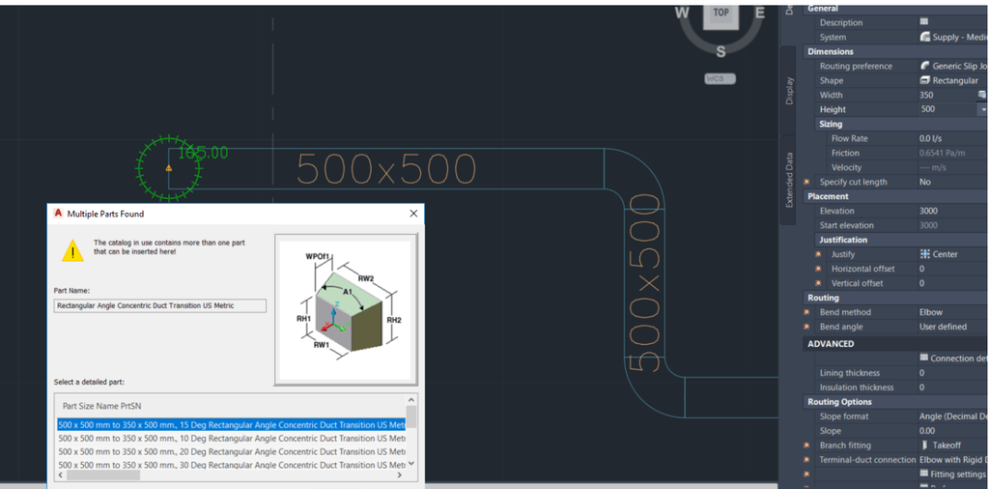The image size is (989, 489).
Task: Collapse the Sizing subsection header
Action: pos(901,124)
